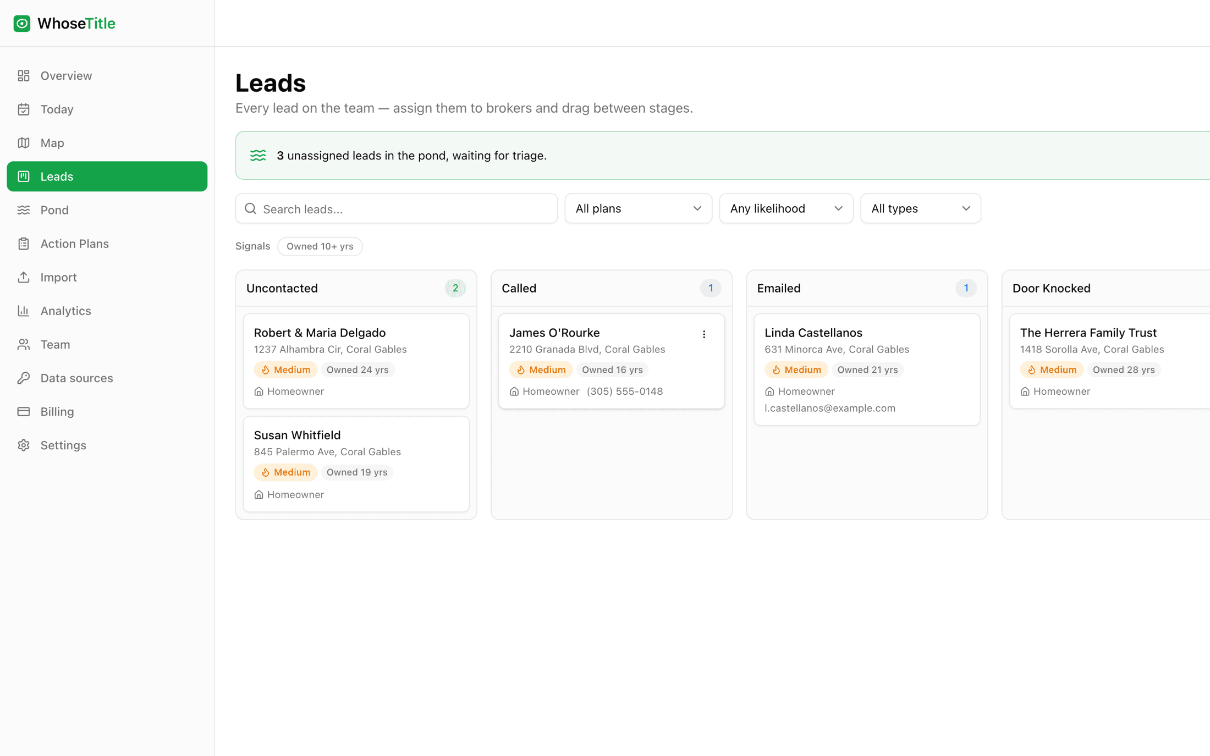
Task: Click Owned 28 yrs tag
Action: tap(1124, 370)
